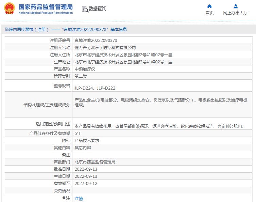This screenshot has height=202, width=256.
Task: Click the 有效期至 row label
Action: pyautogui.click(x=62, y=184)
